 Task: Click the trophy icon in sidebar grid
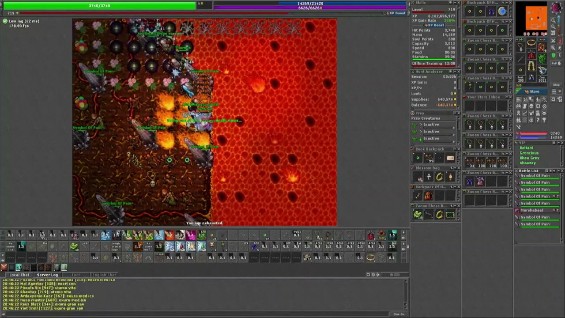click(544, 120)
